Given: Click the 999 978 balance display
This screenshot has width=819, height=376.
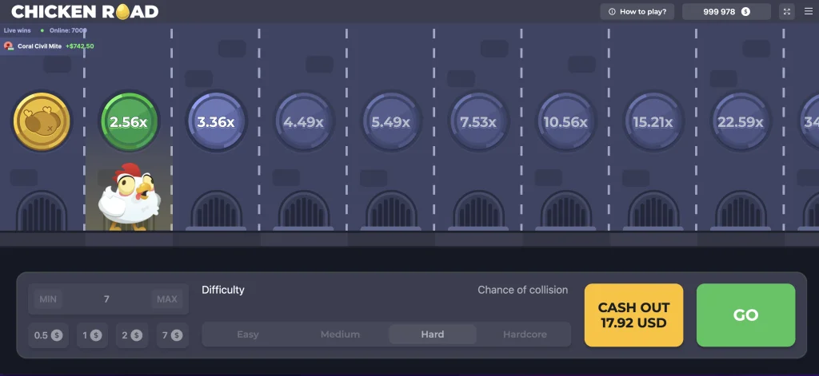Looking at the screenshot, I should [x=726, y=11].
